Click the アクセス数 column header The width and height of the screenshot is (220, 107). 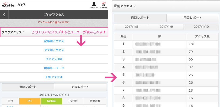pos(202,36)
